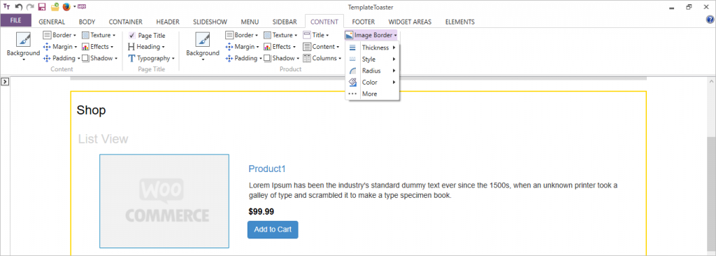Open Columns dropdown in Product group
This screenshot has width=716, height=256.
pyautogui.click(x=322, y=58)
